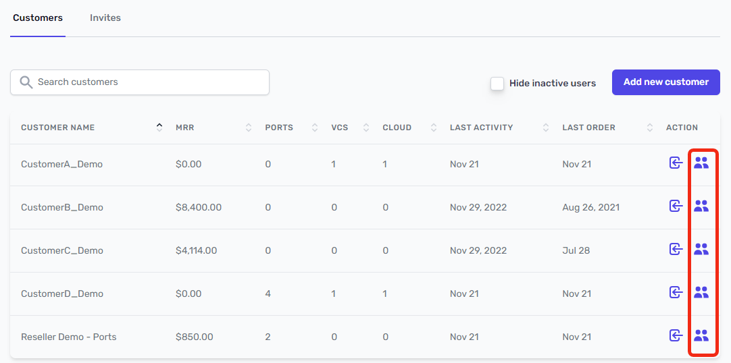The height and width of the screenshot is (363, 731).
Task: Click Reseller Demo - Ports ports value 2
Action: click(268, 337)
